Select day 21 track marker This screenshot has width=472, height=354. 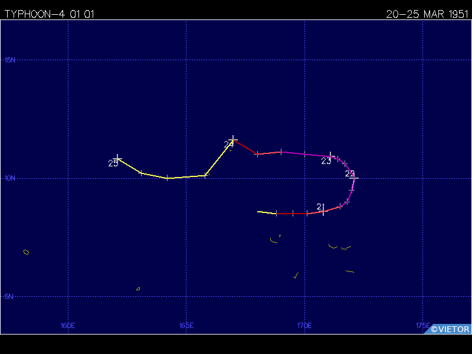pyautogui.click(x=323, y=211)
